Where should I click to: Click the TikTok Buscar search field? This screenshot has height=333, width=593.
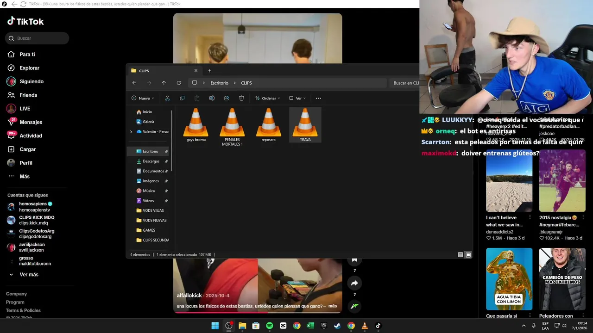coord(37,38)
